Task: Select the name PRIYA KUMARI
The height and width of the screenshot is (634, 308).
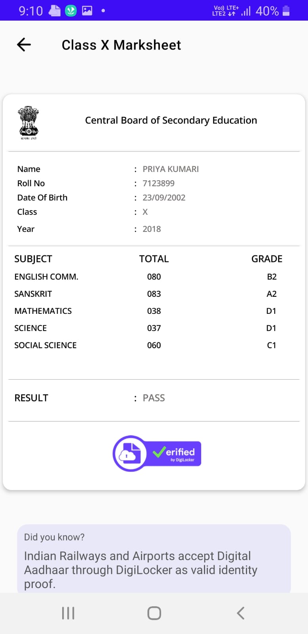Action: click(171, 169)
